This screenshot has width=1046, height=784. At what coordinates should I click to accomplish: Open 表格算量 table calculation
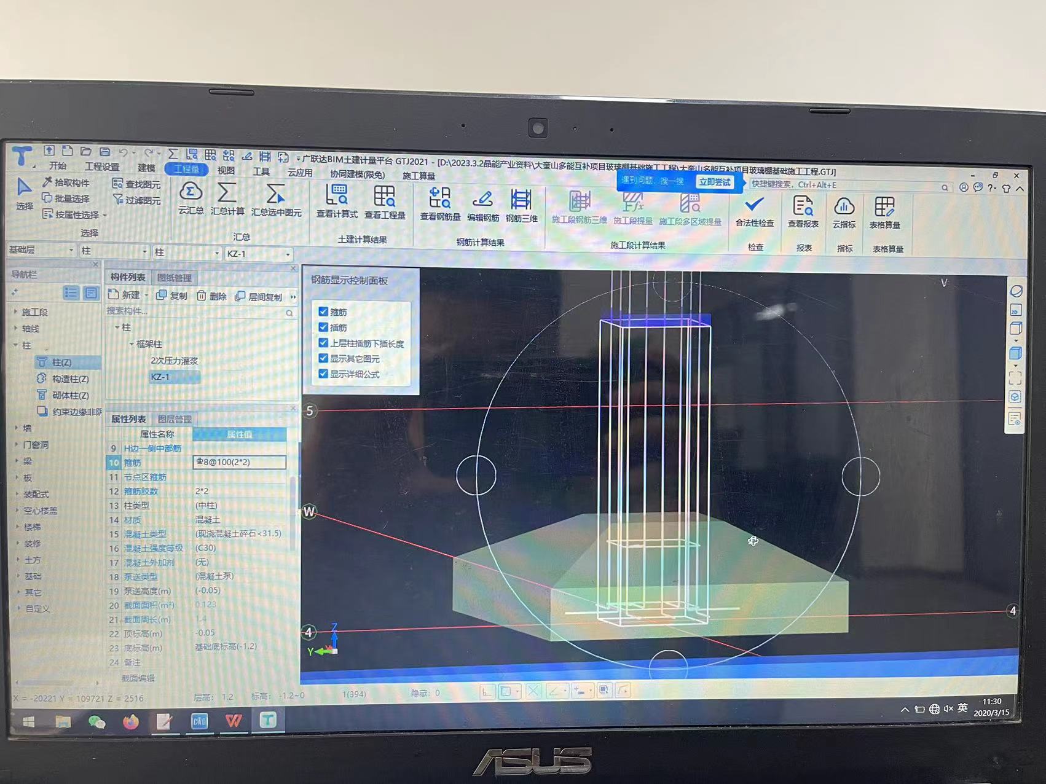(x=884, y=214)
